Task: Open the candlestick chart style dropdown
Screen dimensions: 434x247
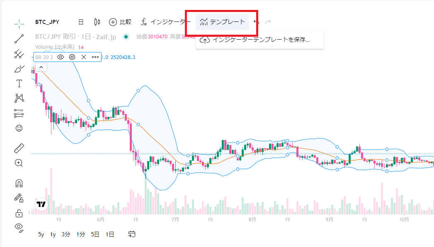Action: click(x=97, y=22)
